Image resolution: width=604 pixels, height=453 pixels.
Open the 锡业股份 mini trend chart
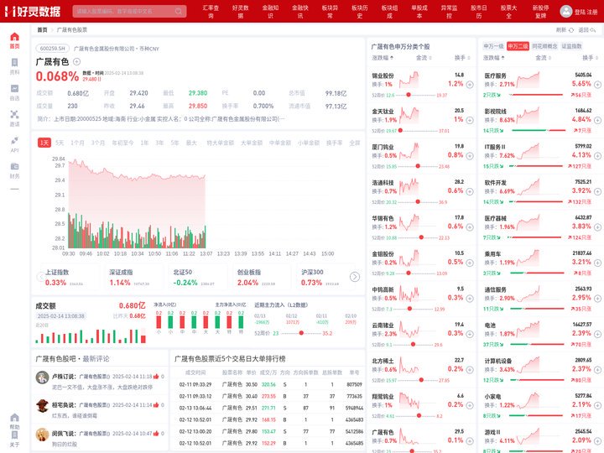click(x=409, y=80)
